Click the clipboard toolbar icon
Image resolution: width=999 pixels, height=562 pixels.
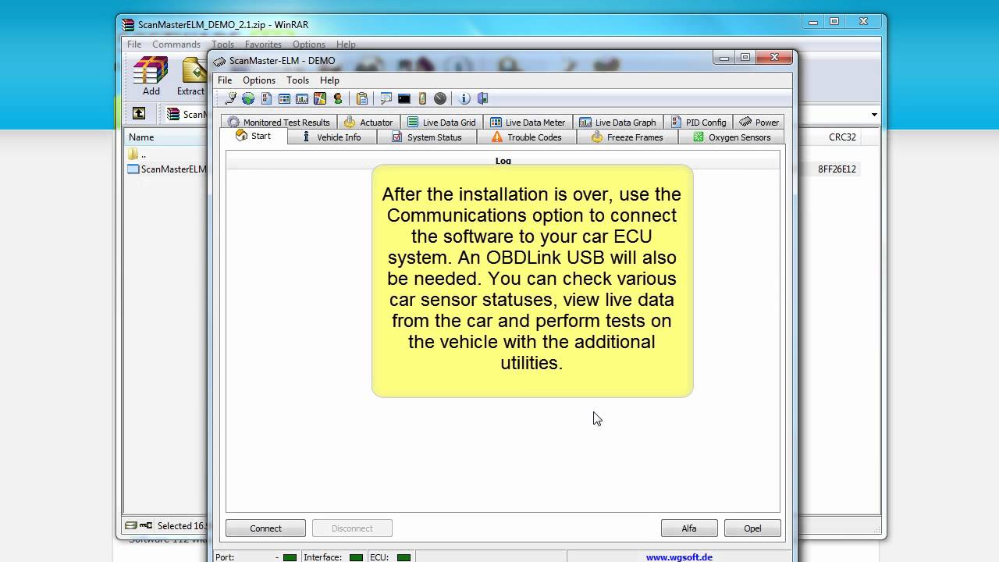(x=362, y=98)
